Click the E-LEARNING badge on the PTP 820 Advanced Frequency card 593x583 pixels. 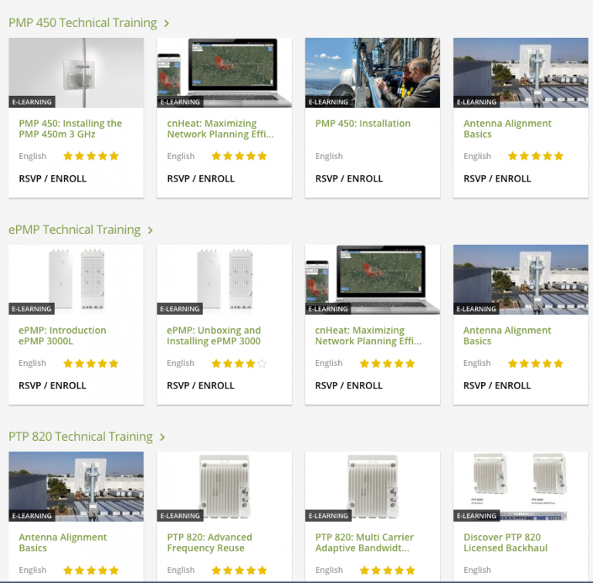click(x=180, y=516)
